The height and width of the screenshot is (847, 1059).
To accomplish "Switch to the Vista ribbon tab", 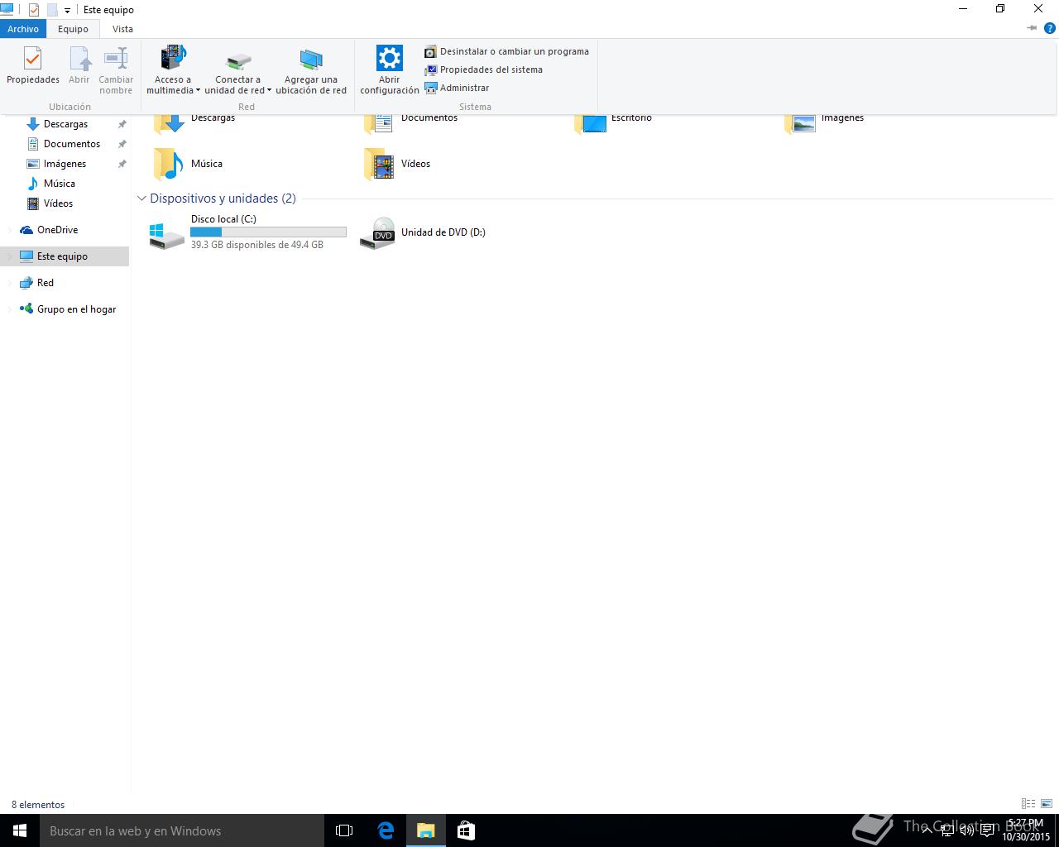I will [x=122, y=29].
